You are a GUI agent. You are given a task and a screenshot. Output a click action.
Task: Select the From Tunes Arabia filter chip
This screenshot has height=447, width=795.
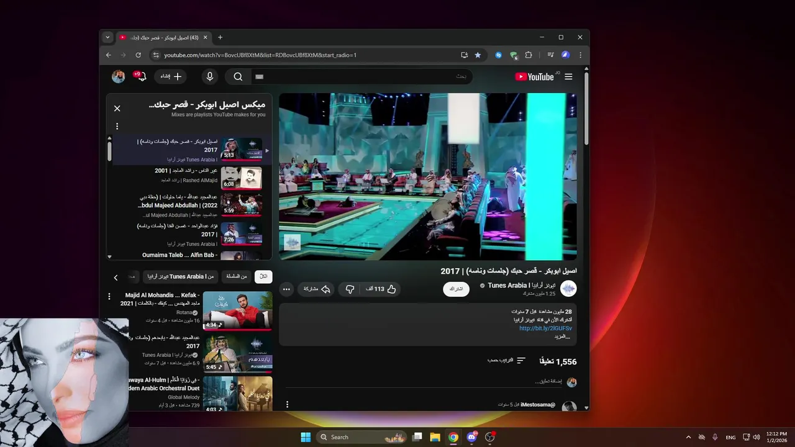[180, 276]
